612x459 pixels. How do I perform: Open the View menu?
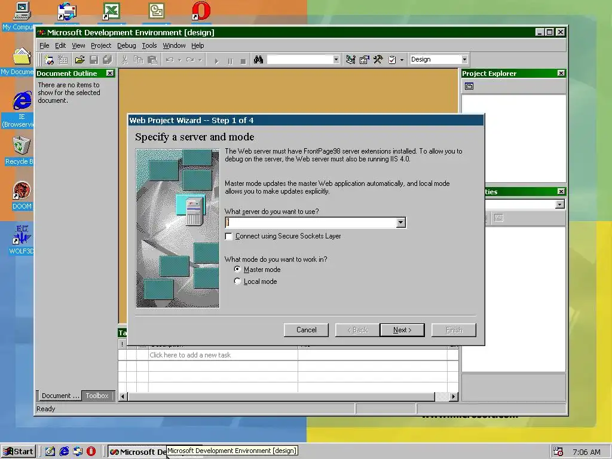[x=78, y=45]
